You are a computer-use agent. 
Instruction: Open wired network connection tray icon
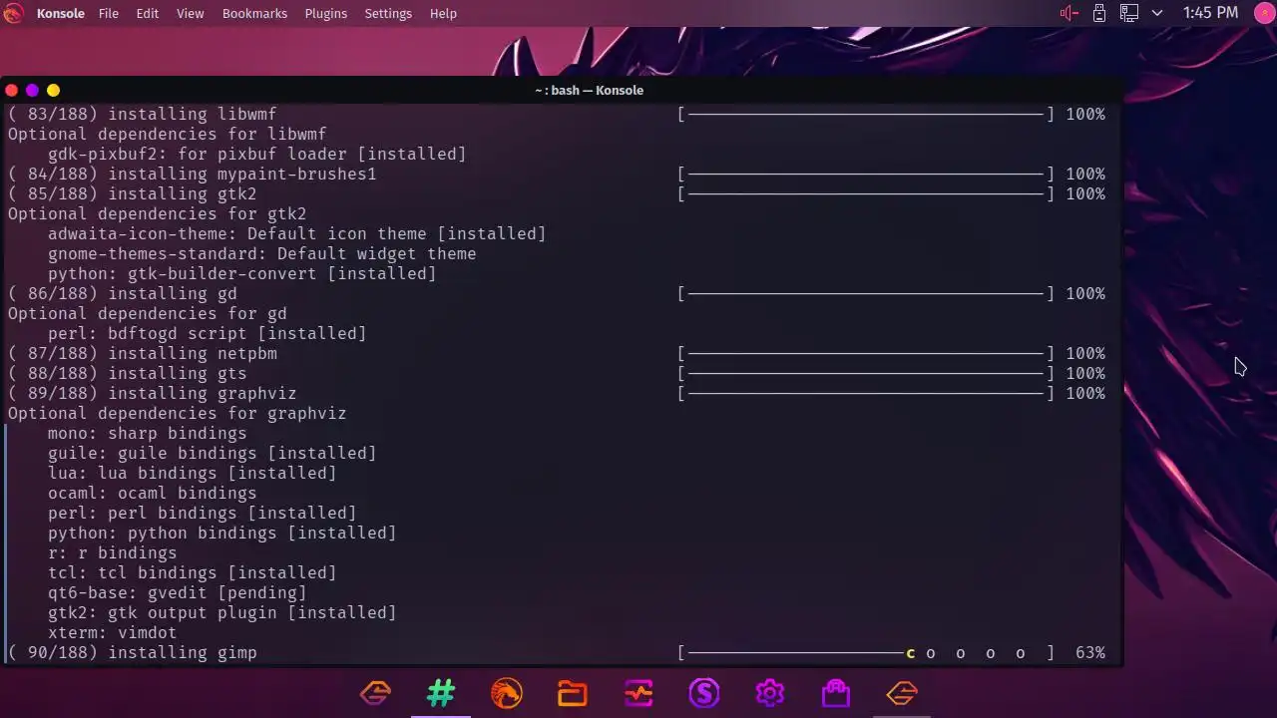pyautogui.click(x=1129, y=13)
